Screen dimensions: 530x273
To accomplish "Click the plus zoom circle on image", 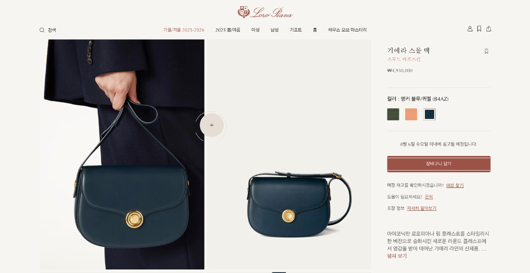I will coord(212,125).
